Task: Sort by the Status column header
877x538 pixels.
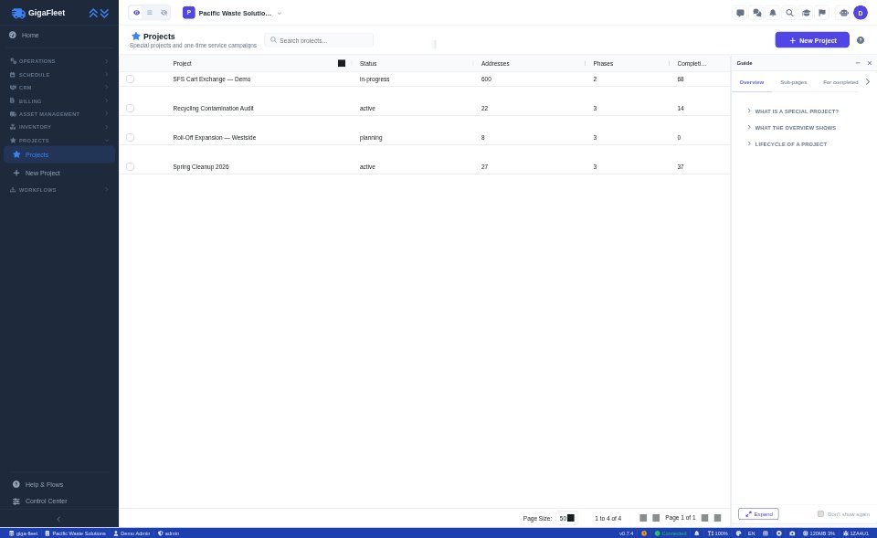Action: click(x=368, y=63)
